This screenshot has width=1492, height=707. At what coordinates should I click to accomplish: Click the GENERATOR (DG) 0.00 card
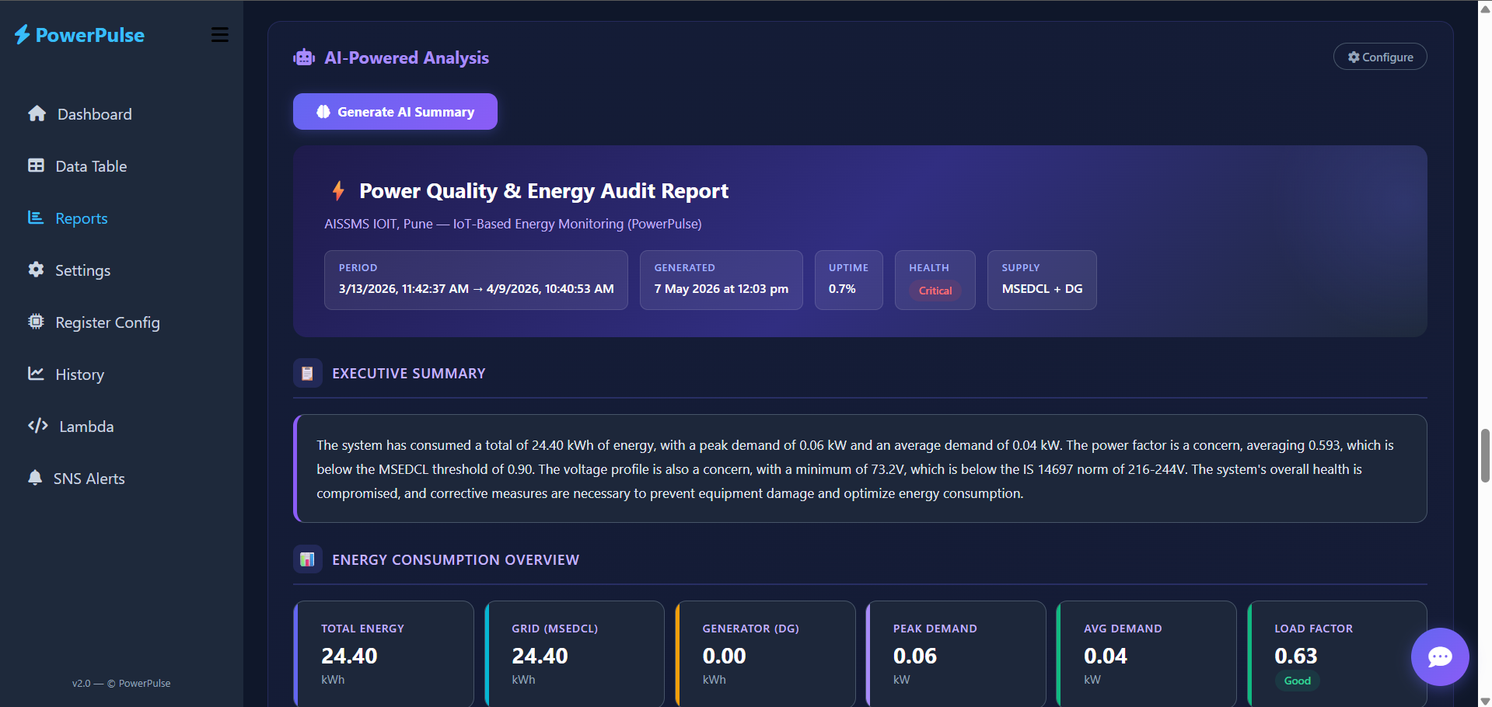765,653
